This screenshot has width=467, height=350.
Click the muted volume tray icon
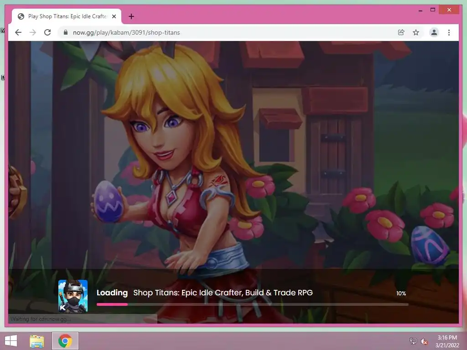[424, 341]
